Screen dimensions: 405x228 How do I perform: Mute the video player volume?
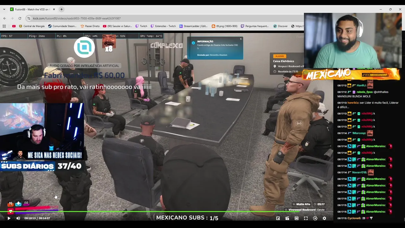coord(18,218)
